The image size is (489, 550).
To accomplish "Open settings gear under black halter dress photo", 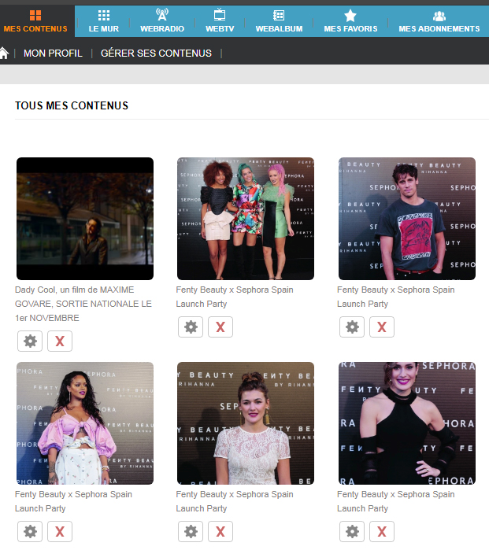I will (x=352, y=531).
